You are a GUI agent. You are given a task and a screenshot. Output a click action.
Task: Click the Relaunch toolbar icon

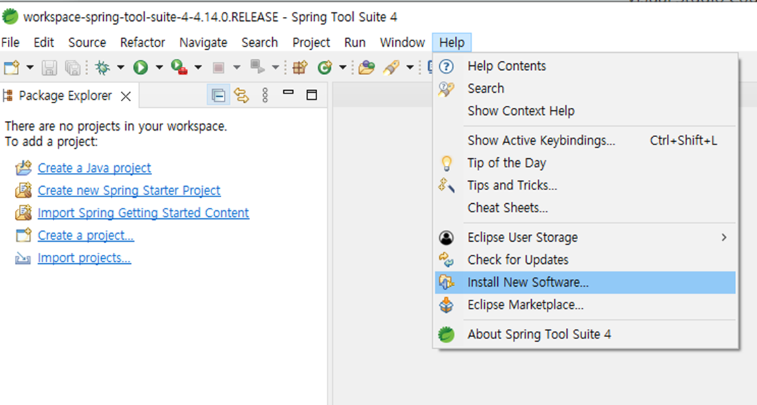pyautogui.click(x=257, y=67)
